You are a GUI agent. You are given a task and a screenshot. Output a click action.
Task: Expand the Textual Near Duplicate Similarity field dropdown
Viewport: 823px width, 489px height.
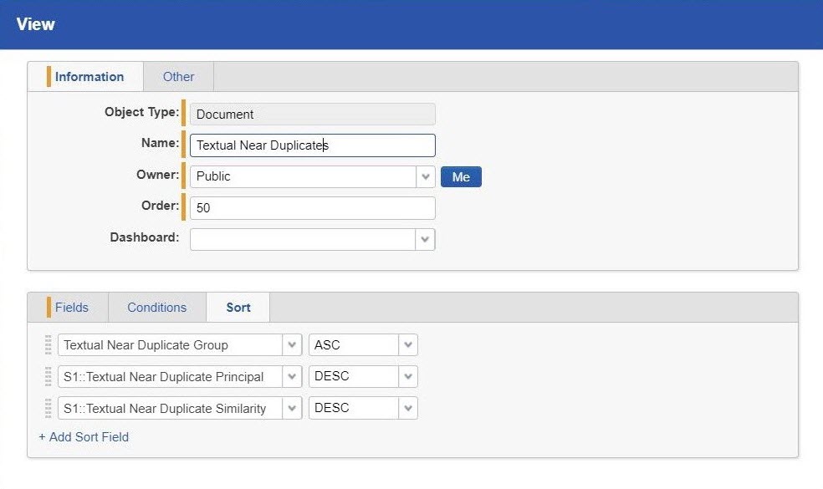click(x=292, y=408)
